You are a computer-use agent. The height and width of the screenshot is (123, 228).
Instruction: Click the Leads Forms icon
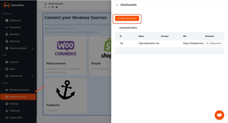(x=7, y=76)
